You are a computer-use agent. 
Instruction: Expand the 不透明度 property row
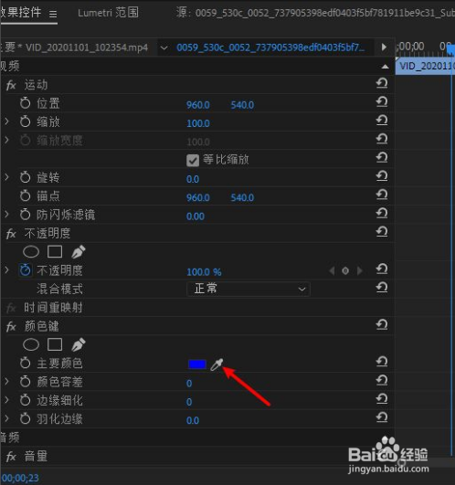pos(6,270)
